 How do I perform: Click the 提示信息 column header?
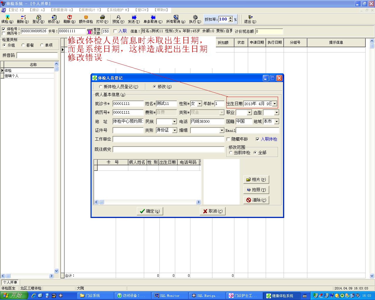(336, 42)
